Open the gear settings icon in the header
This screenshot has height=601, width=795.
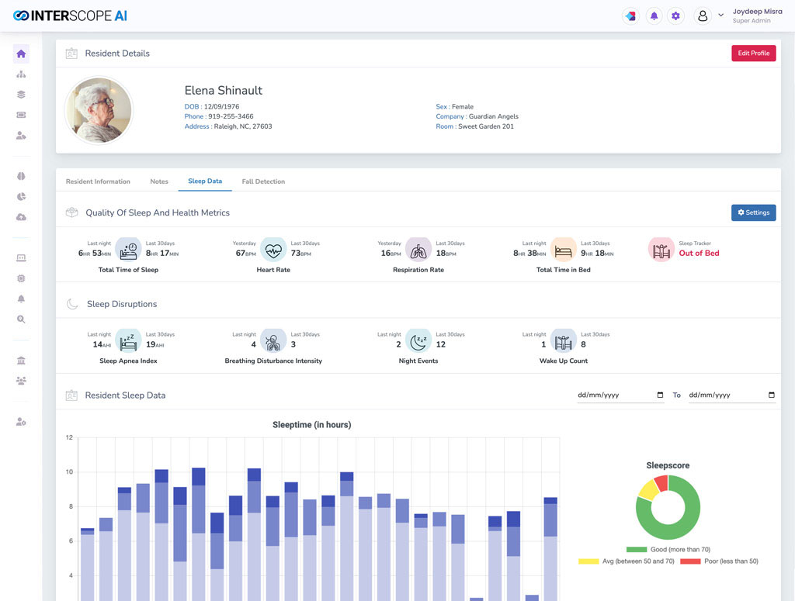click(x=675, y=16)
